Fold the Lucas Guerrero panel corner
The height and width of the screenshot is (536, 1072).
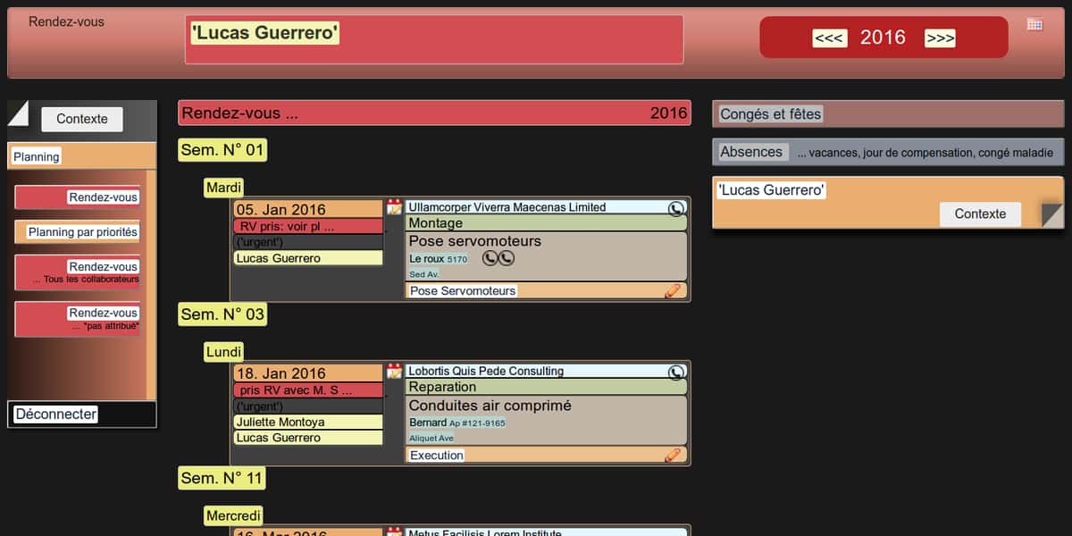click(1051, 214)
